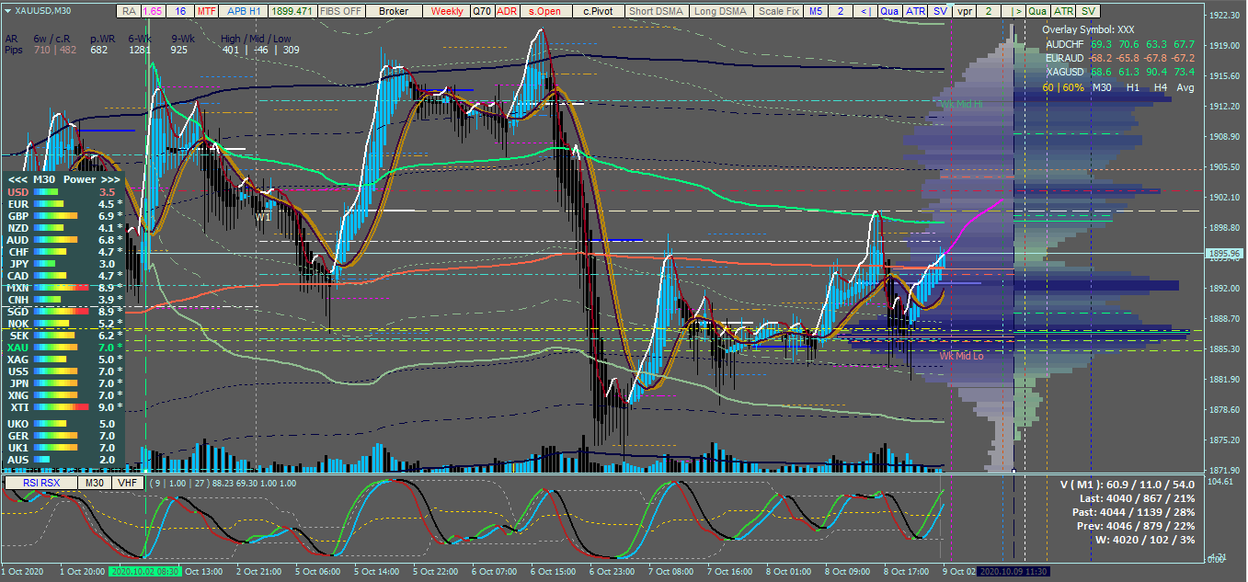Select the XTI strength bar
The width and height of the screenshot is (1248, 582).
tap(62, 406)
